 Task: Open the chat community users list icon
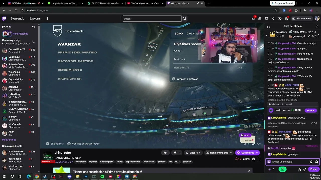(x=317, y=26)
